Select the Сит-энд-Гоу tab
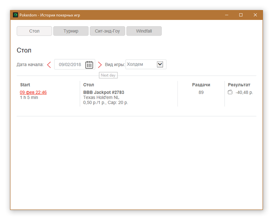273x220 pixels. [107, 31]
